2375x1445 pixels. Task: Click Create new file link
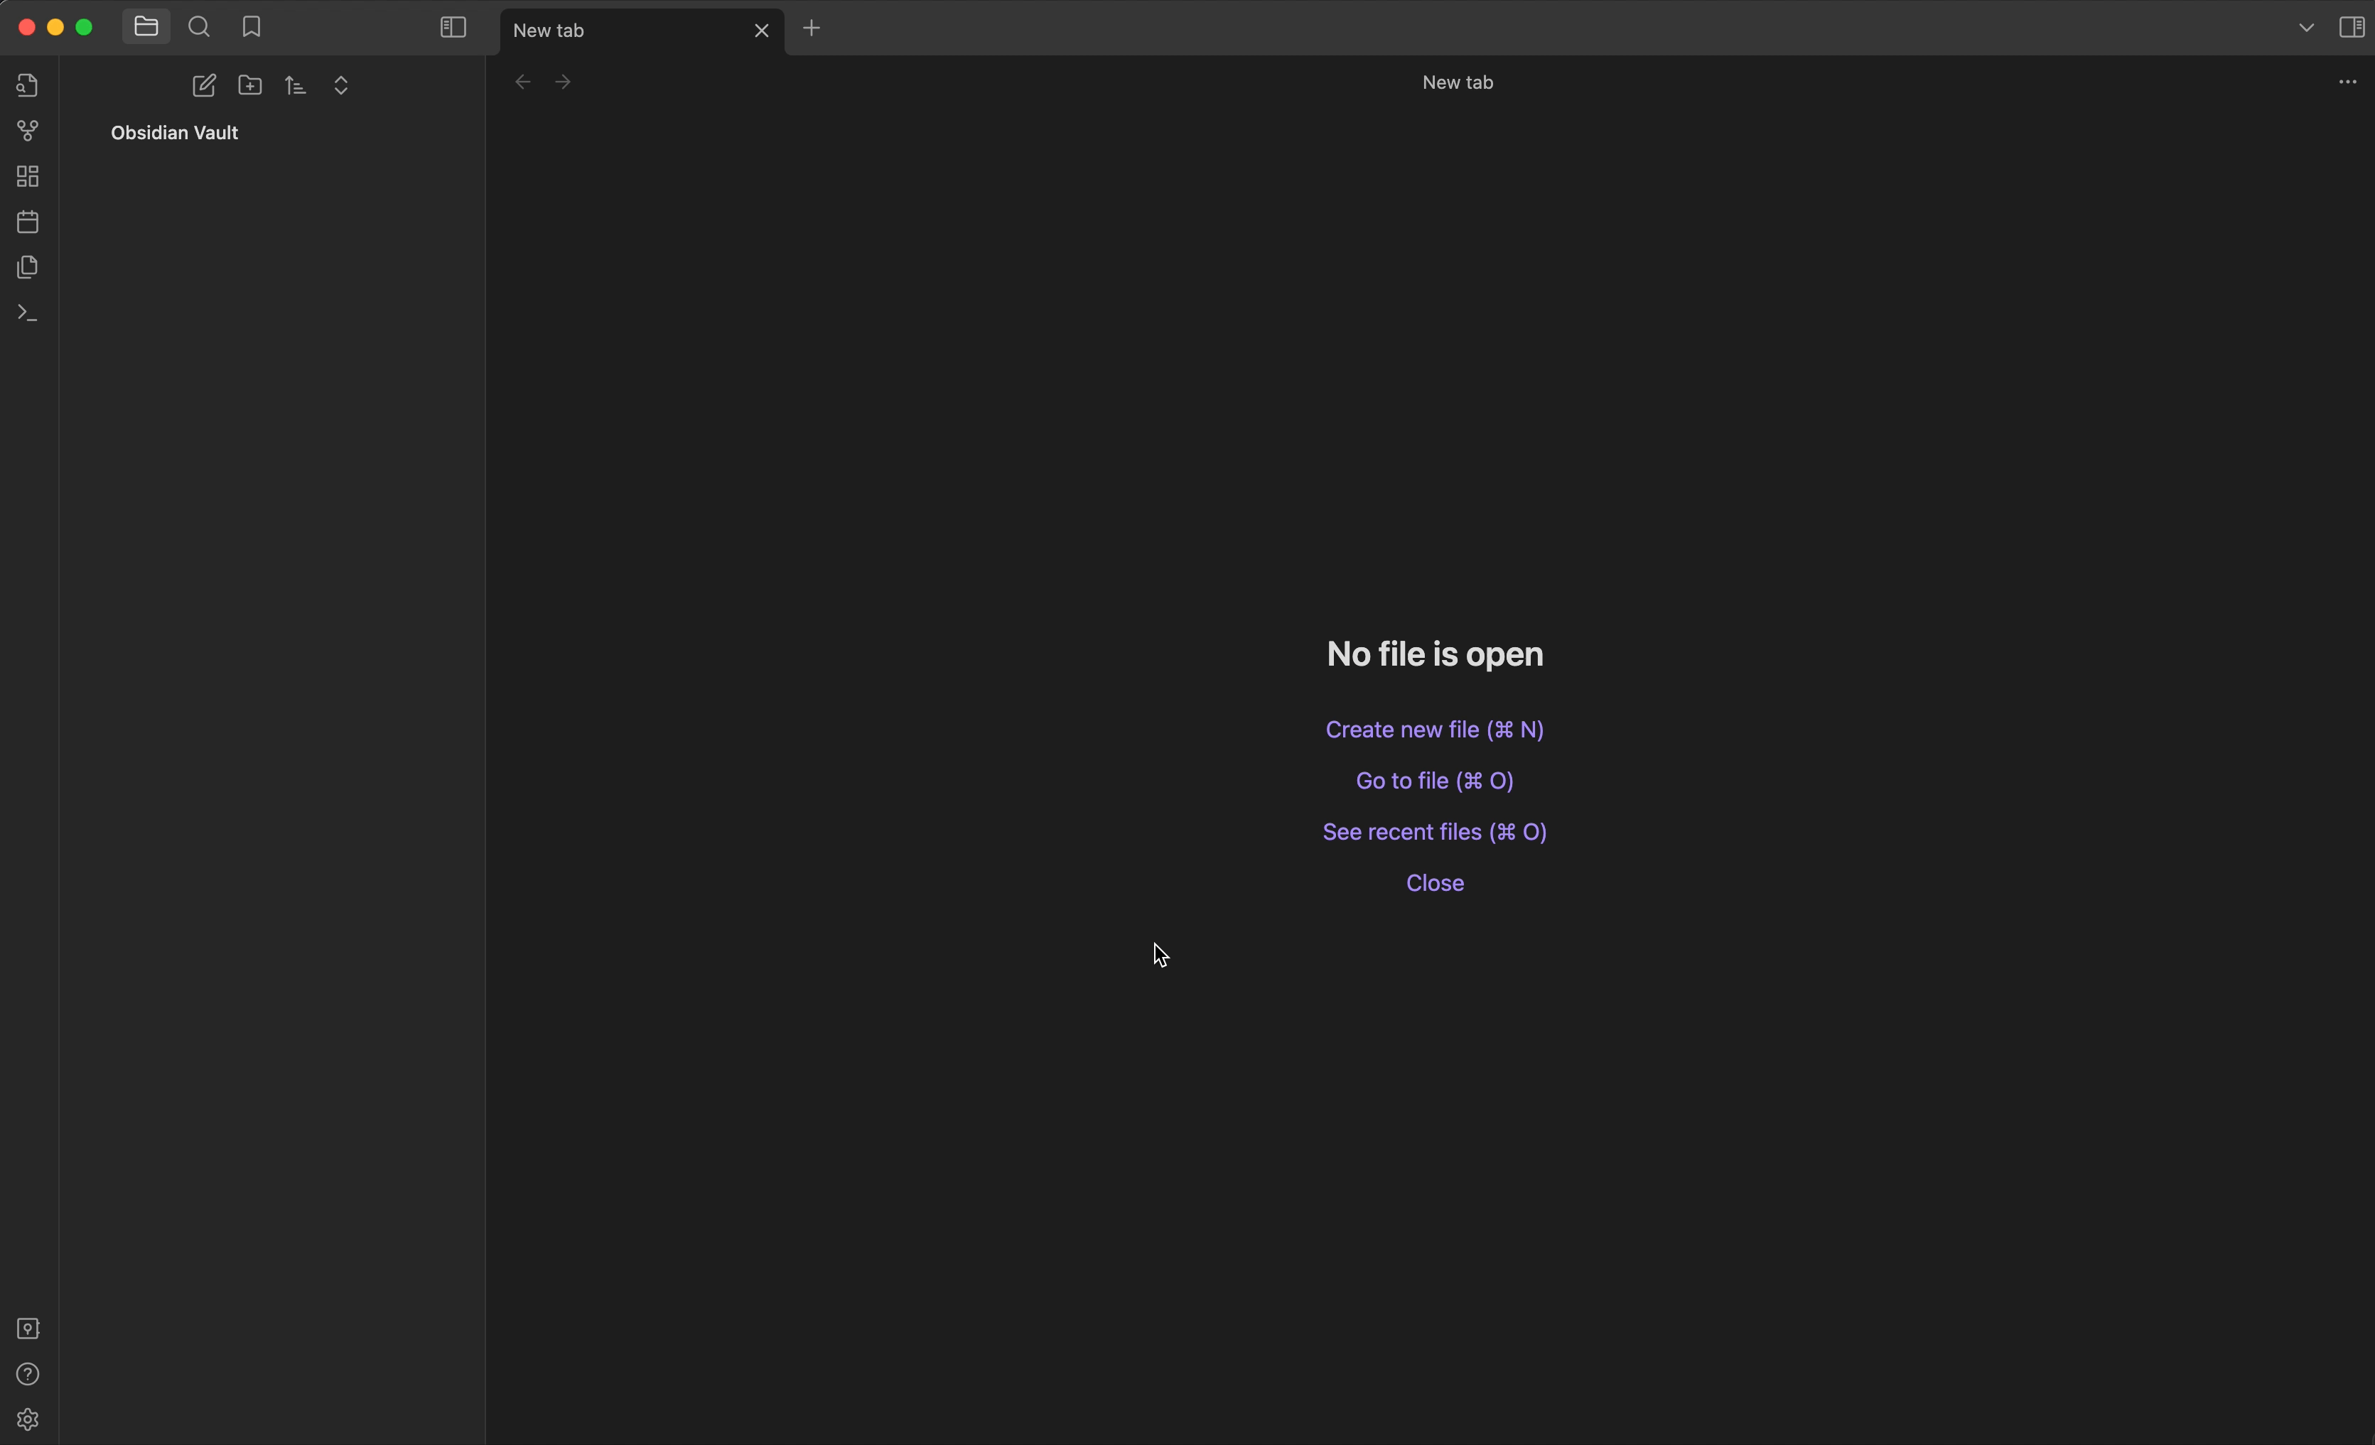(x=1434, y=729)
